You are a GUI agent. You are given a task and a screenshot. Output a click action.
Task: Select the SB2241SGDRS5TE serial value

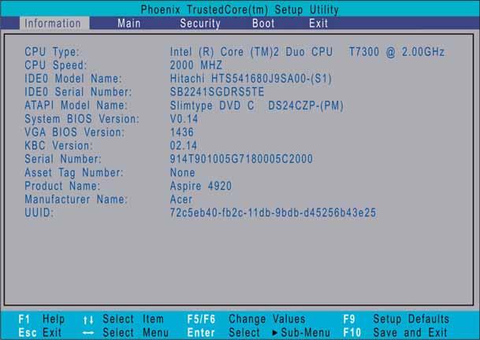pyautogui.click(x=217, y=92)
